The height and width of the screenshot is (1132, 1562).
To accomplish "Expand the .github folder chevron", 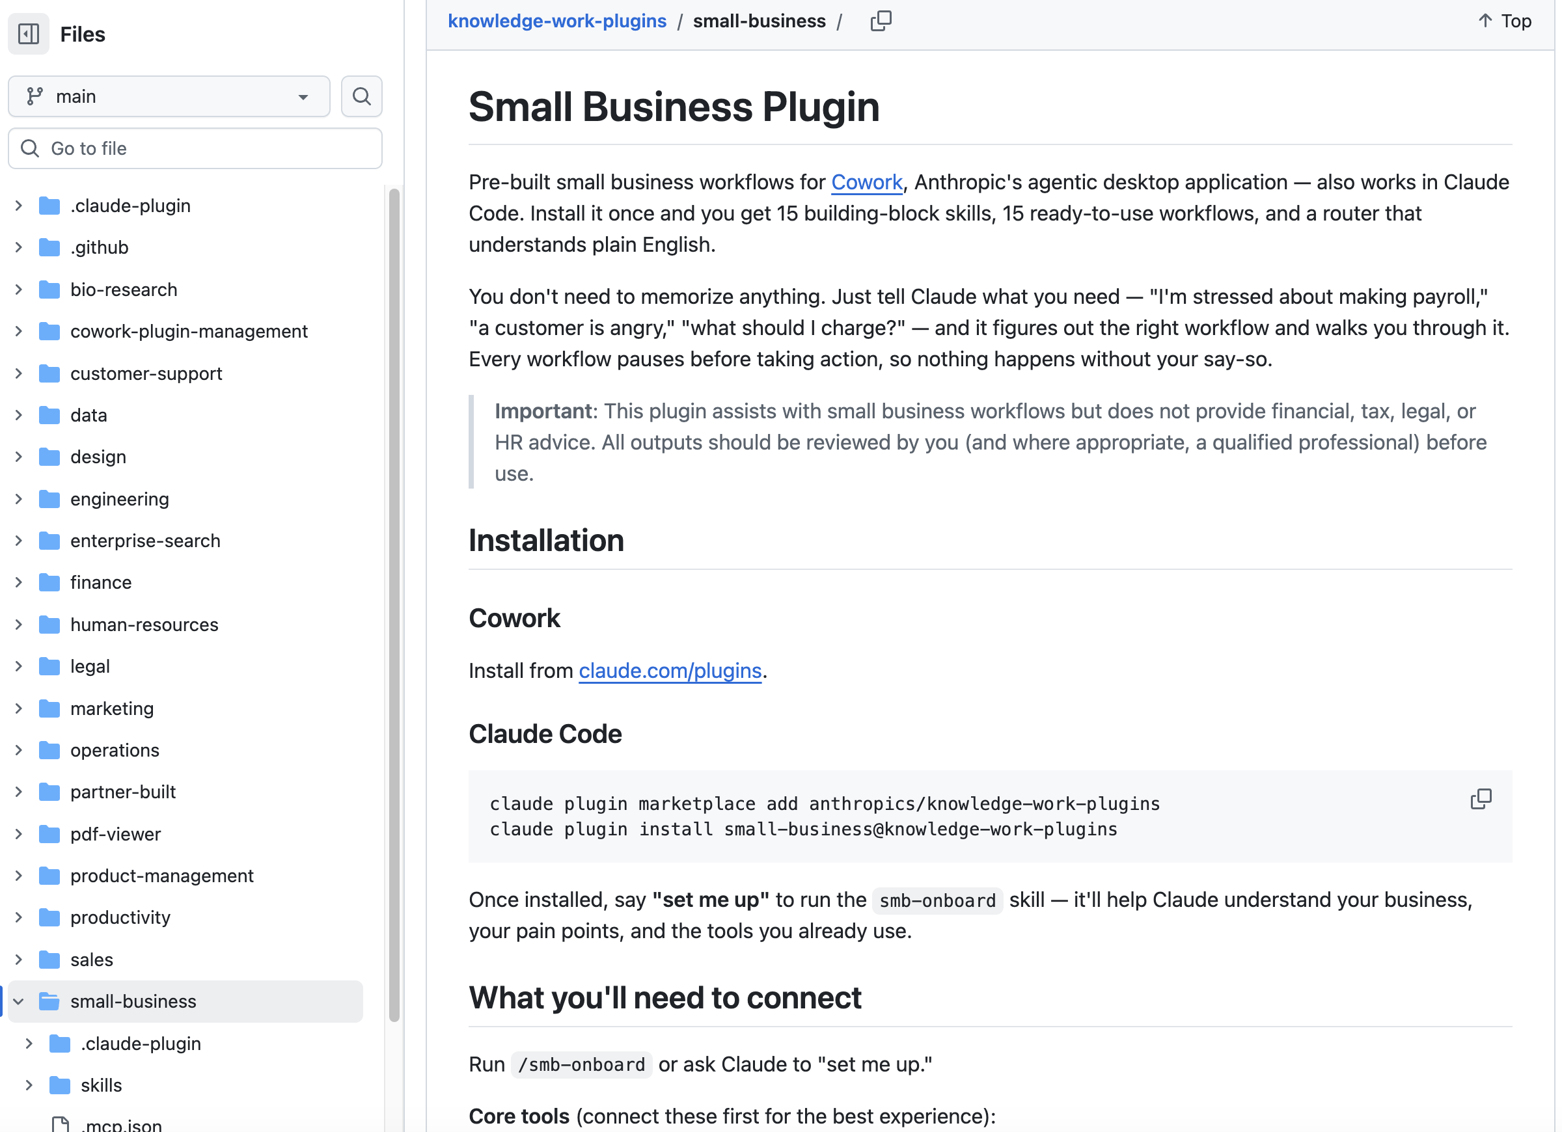I will [20, 247].
